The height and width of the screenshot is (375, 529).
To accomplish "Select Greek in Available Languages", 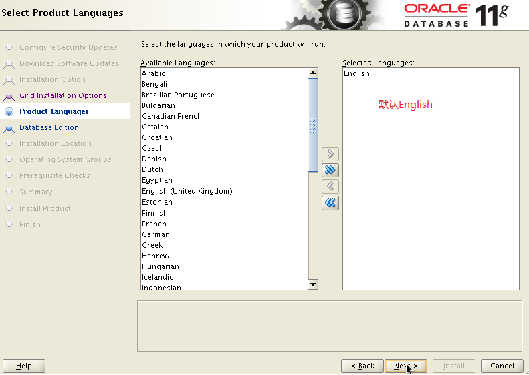I will coord(224,245).
